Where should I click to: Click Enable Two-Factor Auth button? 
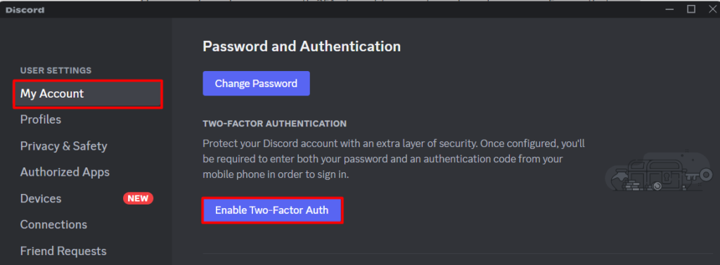click(x=272, y=210)
